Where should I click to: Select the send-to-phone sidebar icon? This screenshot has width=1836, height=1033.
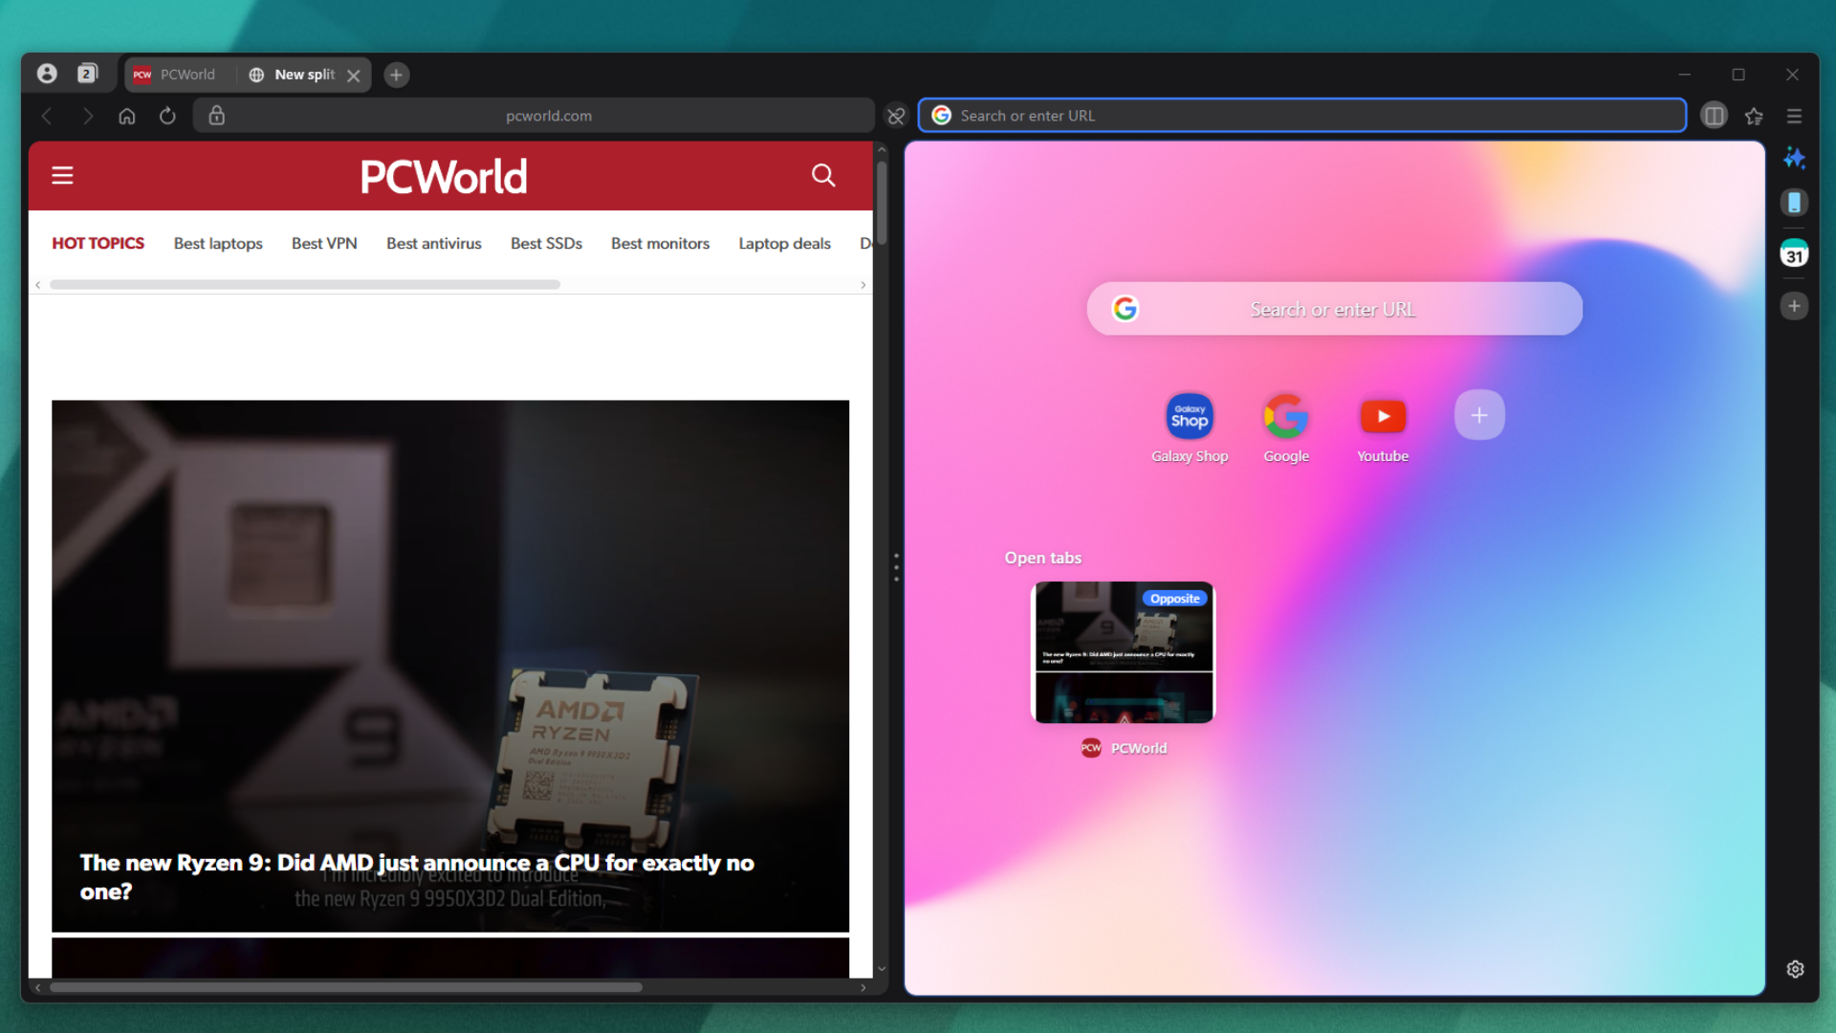click(1796, 202)
